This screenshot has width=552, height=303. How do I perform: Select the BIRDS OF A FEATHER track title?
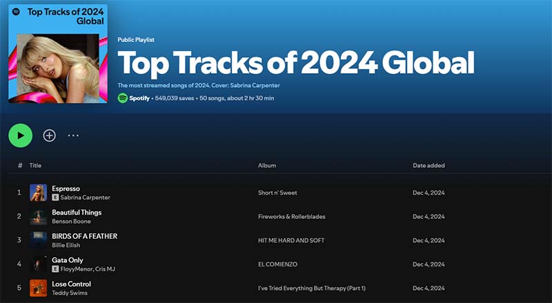[84, 236]
